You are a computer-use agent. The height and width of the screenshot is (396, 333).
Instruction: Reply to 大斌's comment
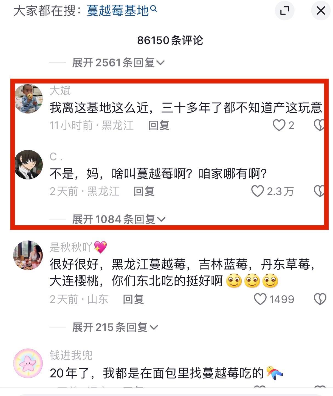159,125
